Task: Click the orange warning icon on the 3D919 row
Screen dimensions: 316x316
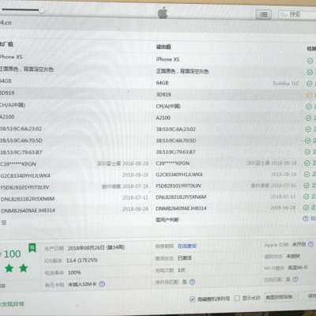Action: click(x=309, y=95)
